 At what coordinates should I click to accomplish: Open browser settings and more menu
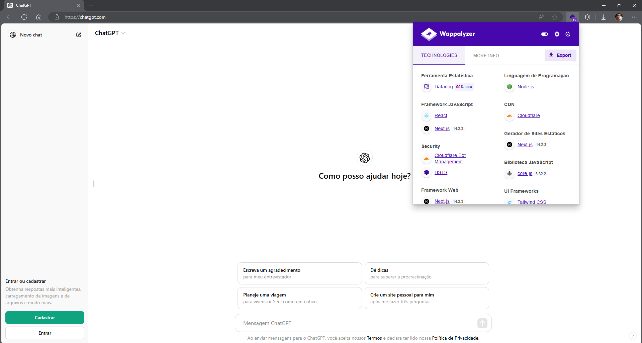634,17
